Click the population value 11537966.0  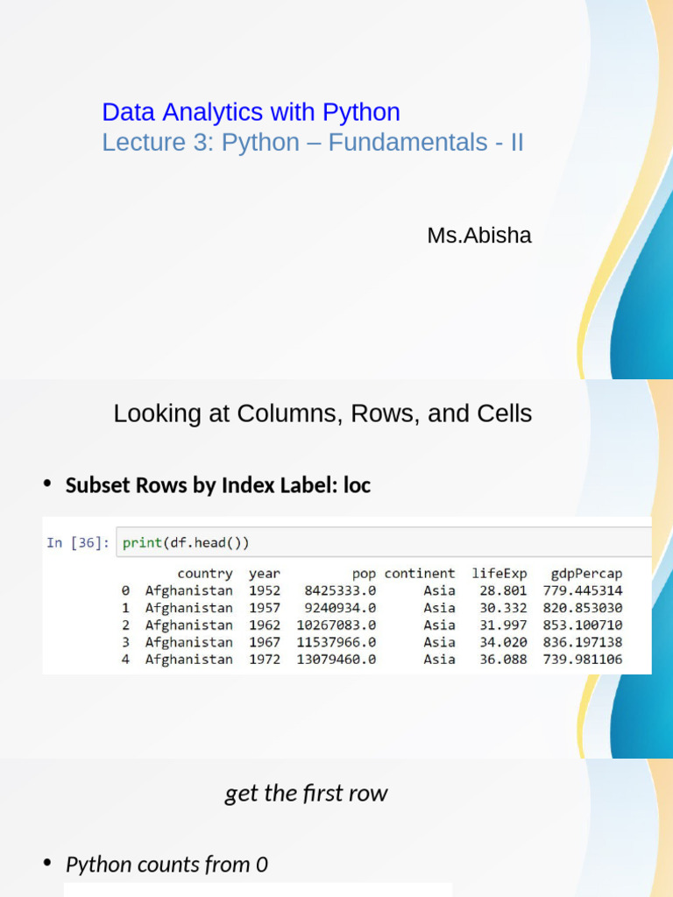point(336,642)
